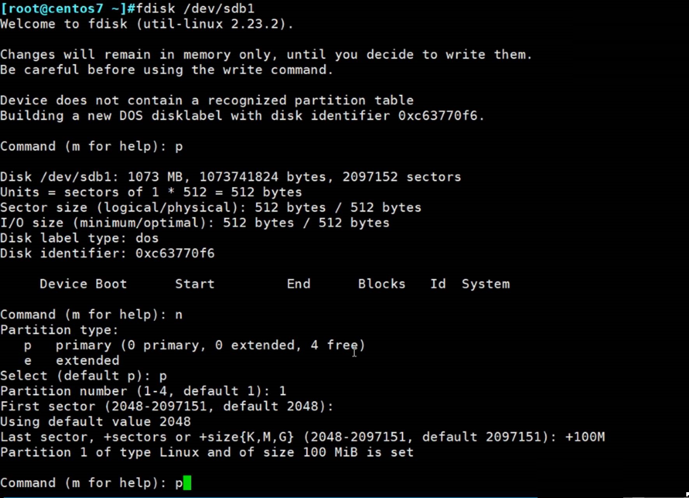Viewport: 689px width, 498px height.
Task: Click the Device Boot column header
Action: (83, 284)
